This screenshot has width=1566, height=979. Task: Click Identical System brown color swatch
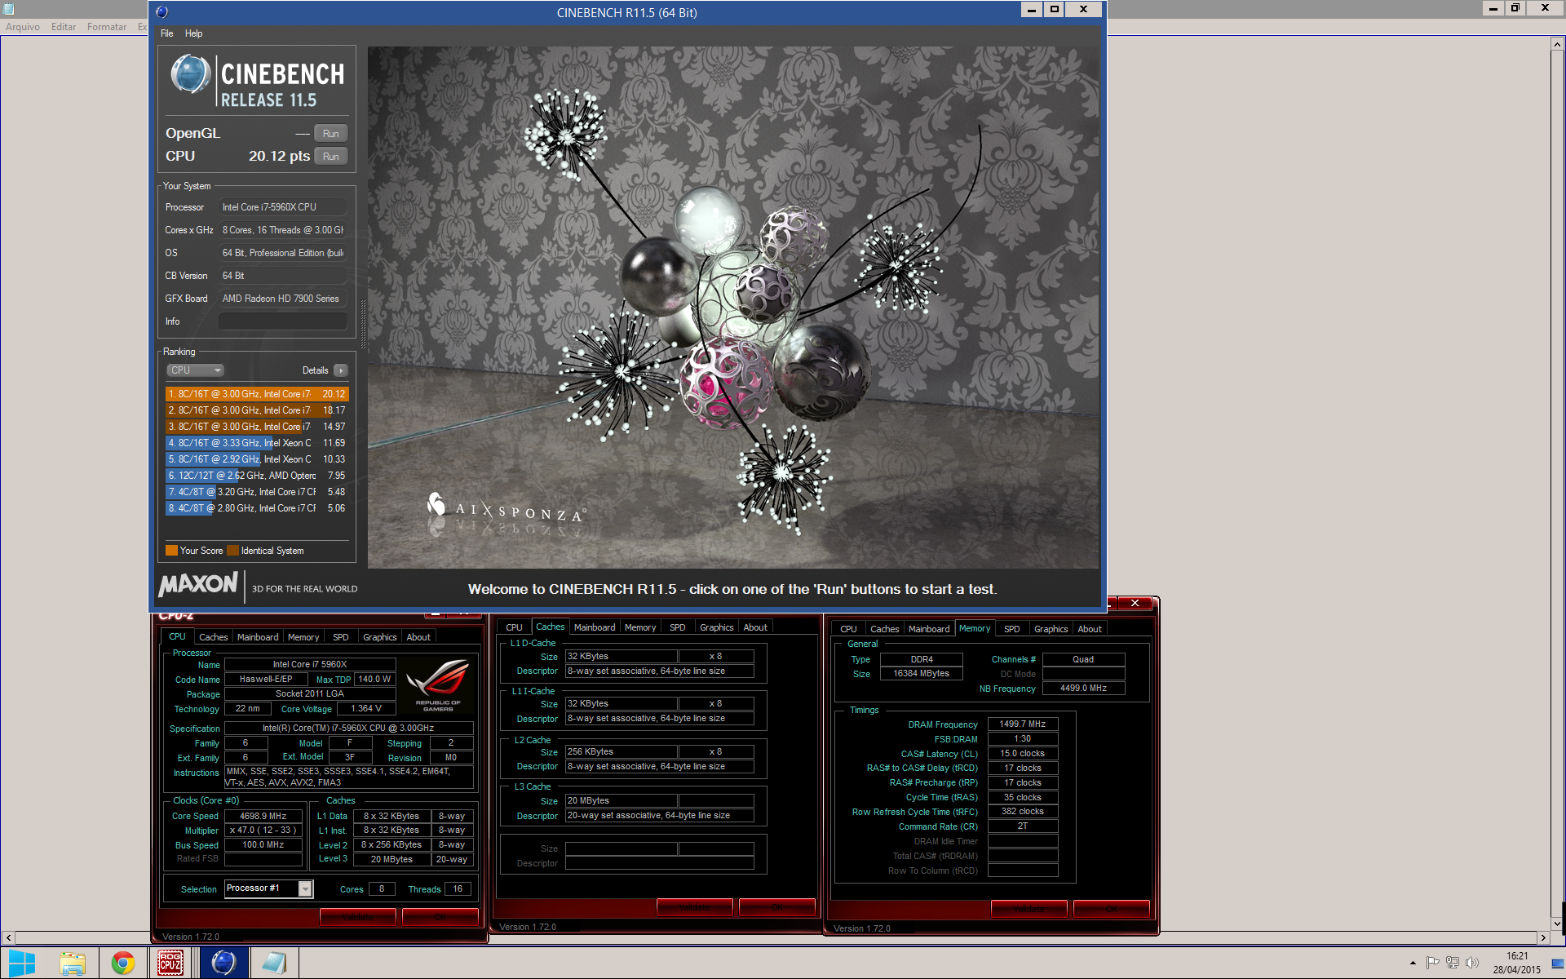233,551
